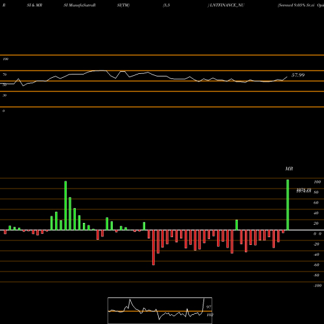Click the -100 label on MR axis

coord(318,286)
